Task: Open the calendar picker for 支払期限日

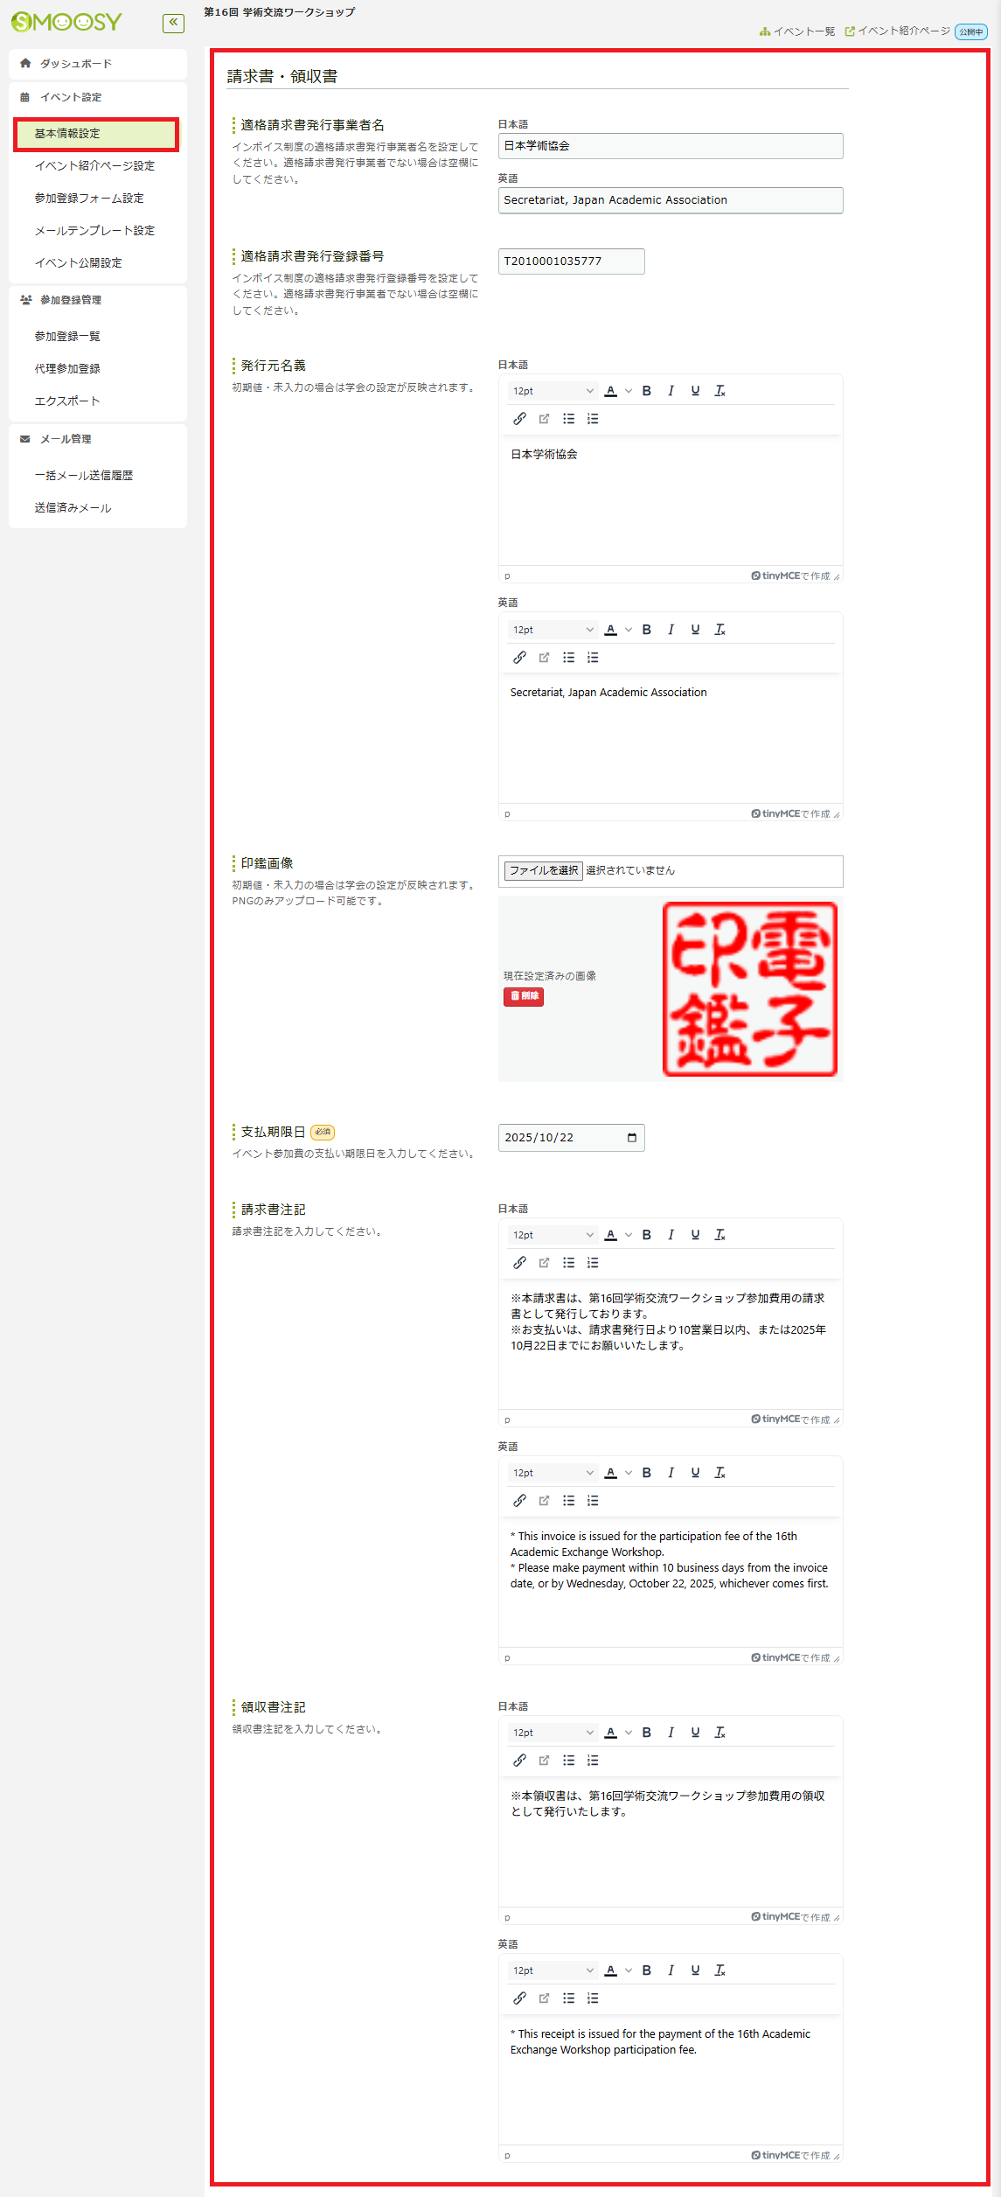Action: pos(631,1138)
